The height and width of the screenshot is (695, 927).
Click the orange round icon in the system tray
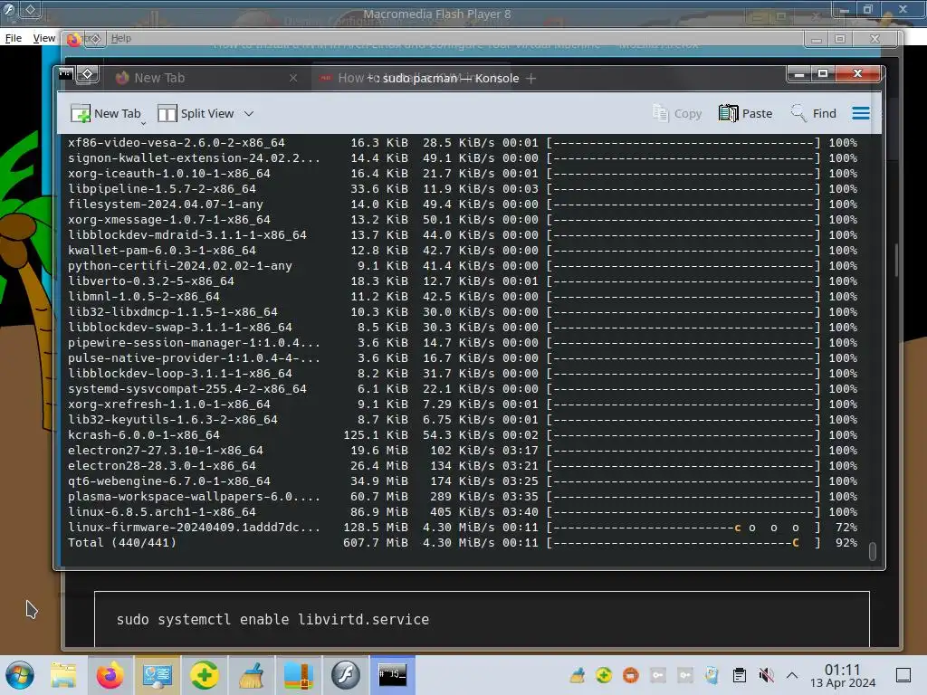(631, 675)
